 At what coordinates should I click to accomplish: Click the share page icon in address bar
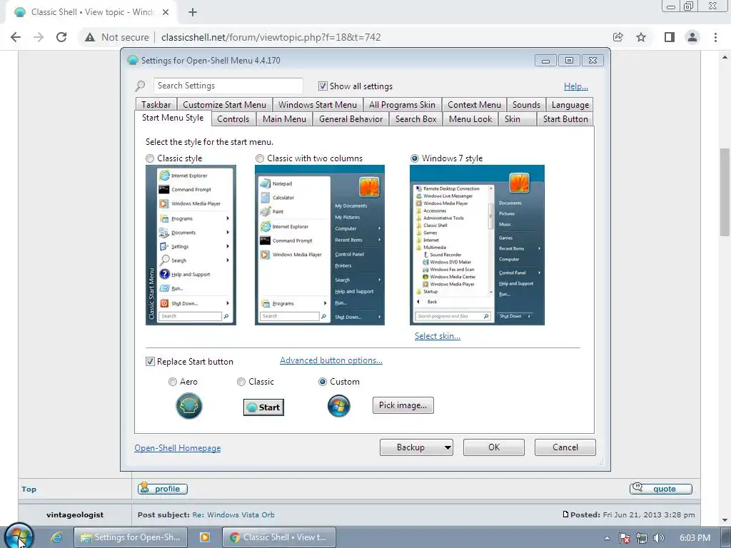pyautogui.click(x=618, y=37)
